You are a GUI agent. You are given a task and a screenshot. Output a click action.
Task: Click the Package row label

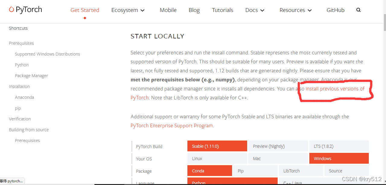coord(144,171)
